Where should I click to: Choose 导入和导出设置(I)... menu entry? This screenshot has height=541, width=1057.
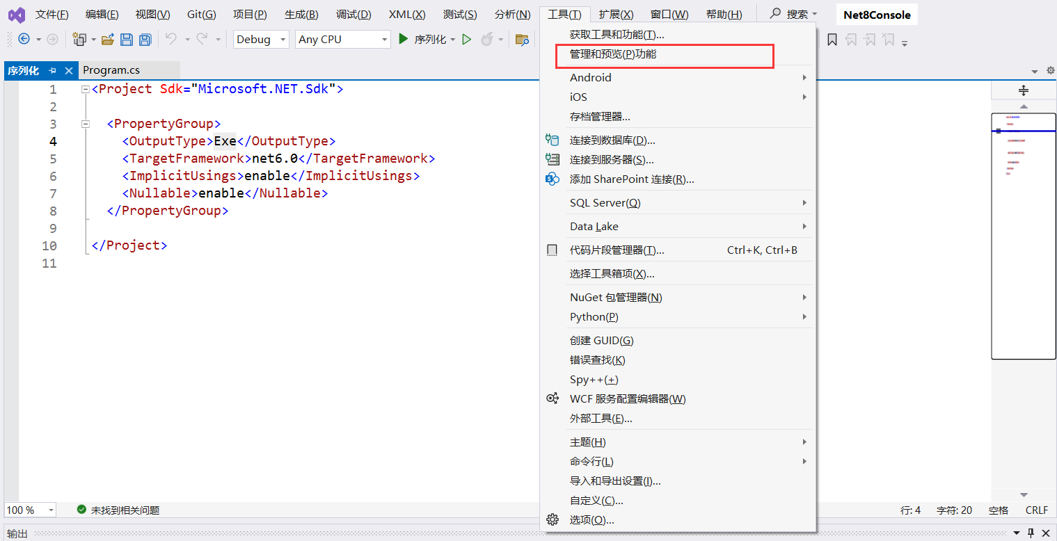(678, 481)
